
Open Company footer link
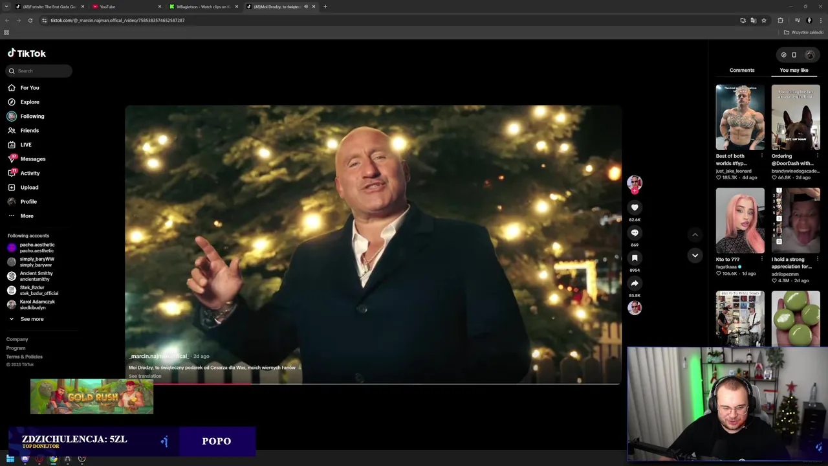click(x=17, y=339)
